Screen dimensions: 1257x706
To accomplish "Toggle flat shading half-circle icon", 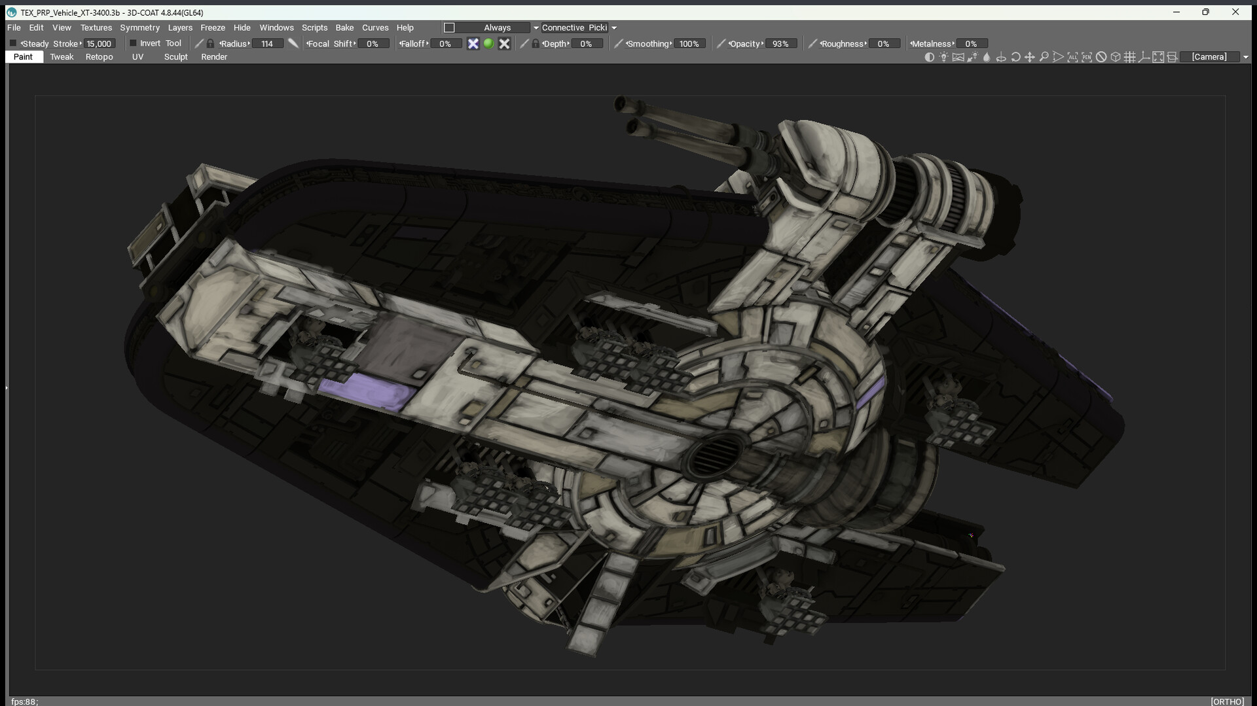I will click(x=929, y=57).
